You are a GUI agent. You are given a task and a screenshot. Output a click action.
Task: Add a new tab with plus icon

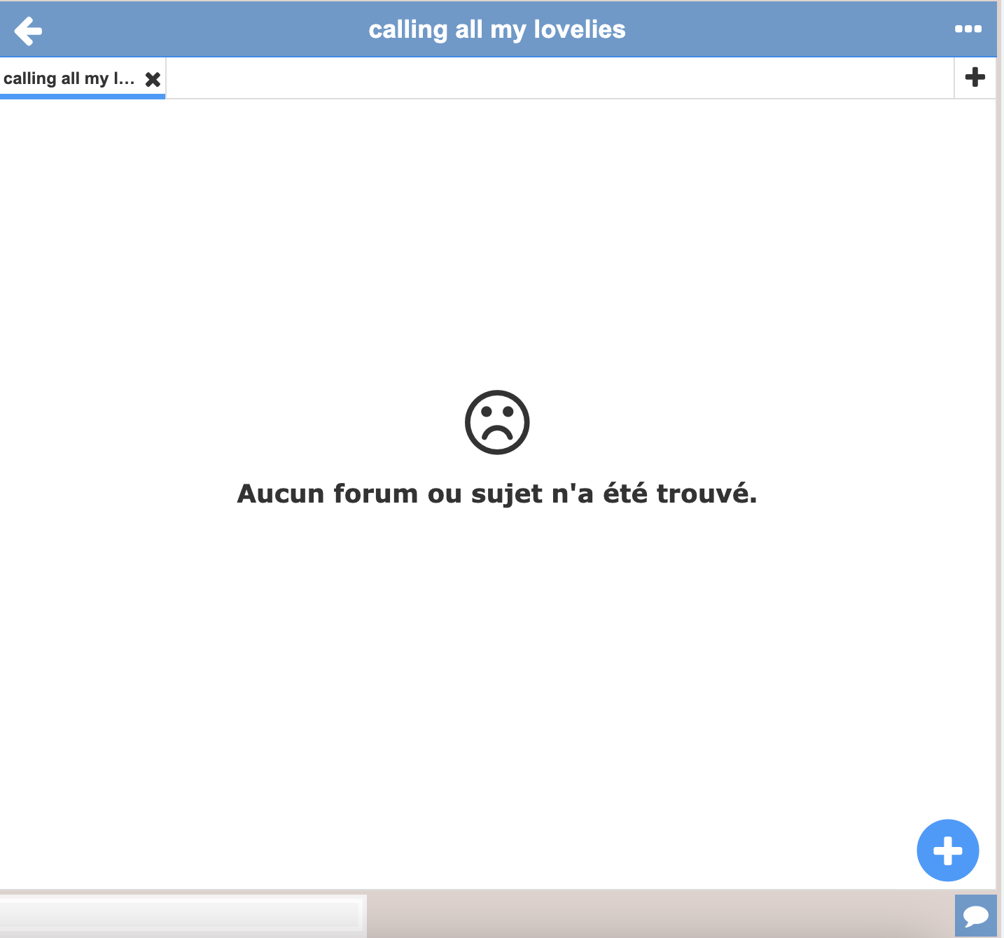[975, 77]
